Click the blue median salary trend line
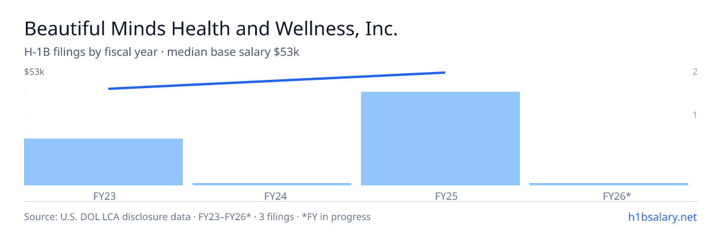Screen dimensions: 722x240 click(x=277, y=80)
